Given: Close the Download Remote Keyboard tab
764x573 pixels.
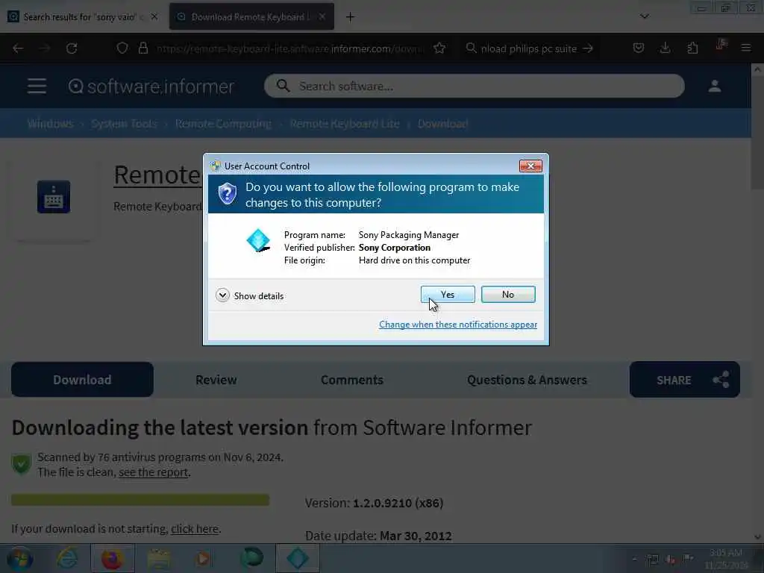Looking at the screenshot, I should tap(322, 17).
